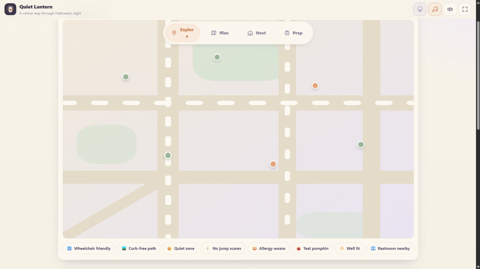480x269 pixels.
Task: Open the Host tab
Action: [x=257, y=33]
